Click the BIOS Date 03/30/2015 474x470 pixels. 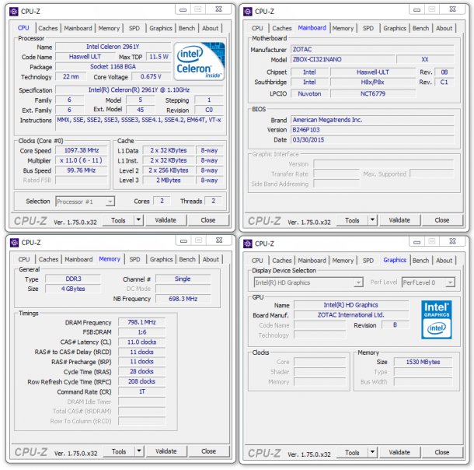tap(372, 140)
